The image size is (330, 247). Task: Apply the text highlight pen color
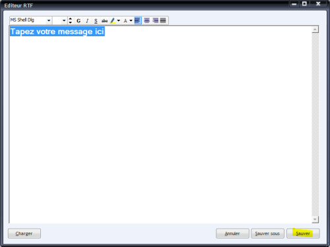113,21
